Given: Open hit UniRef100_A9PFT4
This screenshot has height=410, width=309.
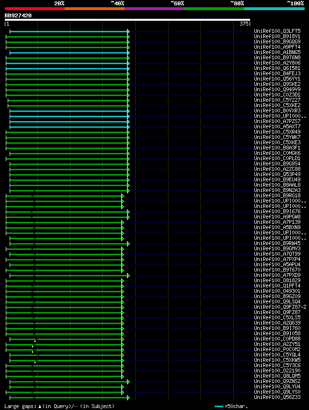Looking at the screenshot, I should tap(277, 47).
